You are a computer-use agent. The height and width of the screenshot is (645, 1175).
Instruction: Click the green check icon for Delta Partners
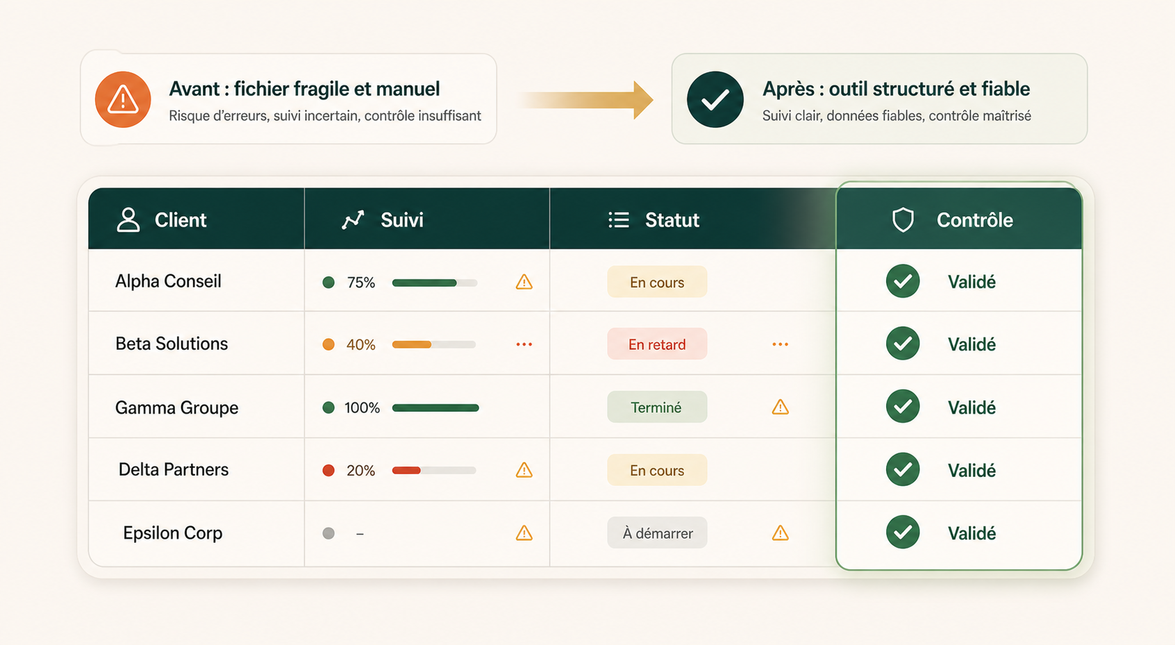pyautogui.click(x=903, y=469)
